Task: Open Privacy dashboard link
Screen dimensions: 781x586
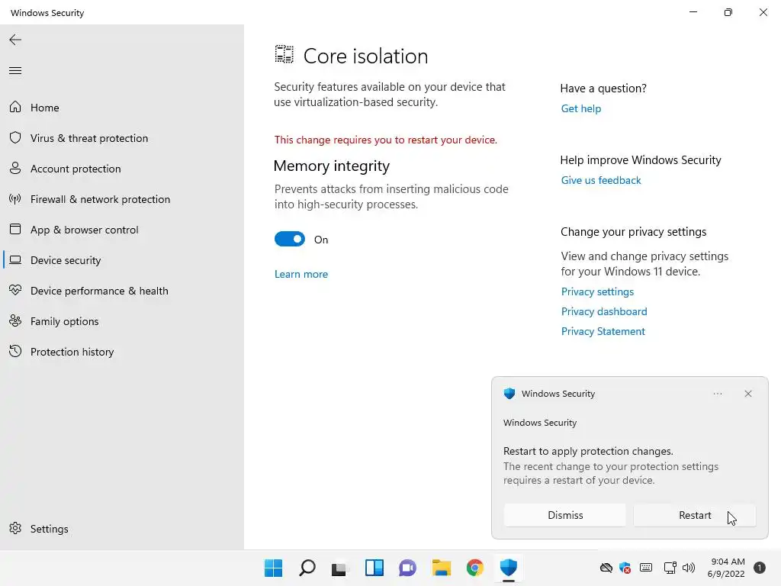Action: pyautogui.click(x=604, y=311)
